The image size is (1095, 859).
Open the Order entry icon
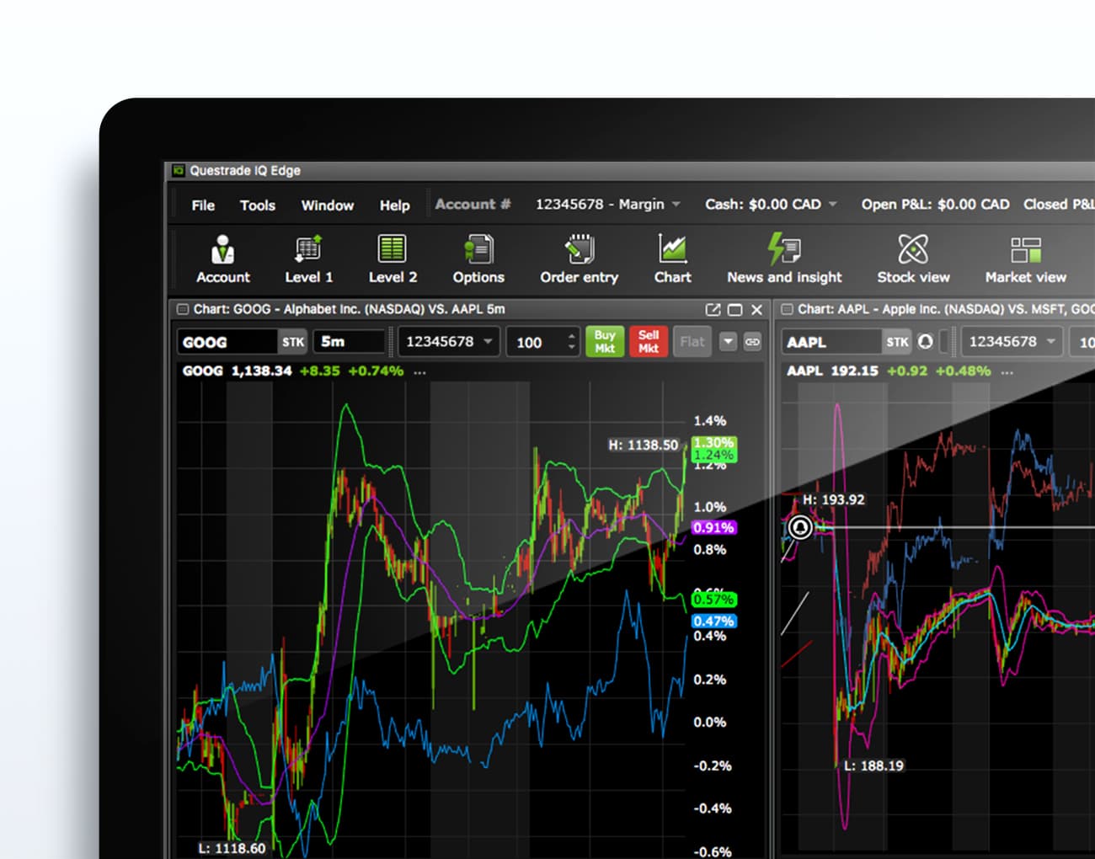pyautogui.click(x=579, y=257)
